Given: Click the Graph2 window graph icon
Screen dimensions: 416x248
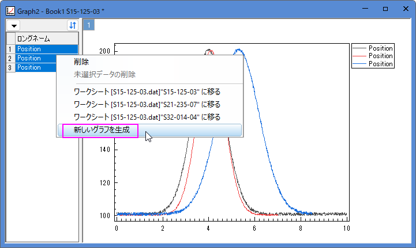Looking at the screenshot, I should coord(10,11).
